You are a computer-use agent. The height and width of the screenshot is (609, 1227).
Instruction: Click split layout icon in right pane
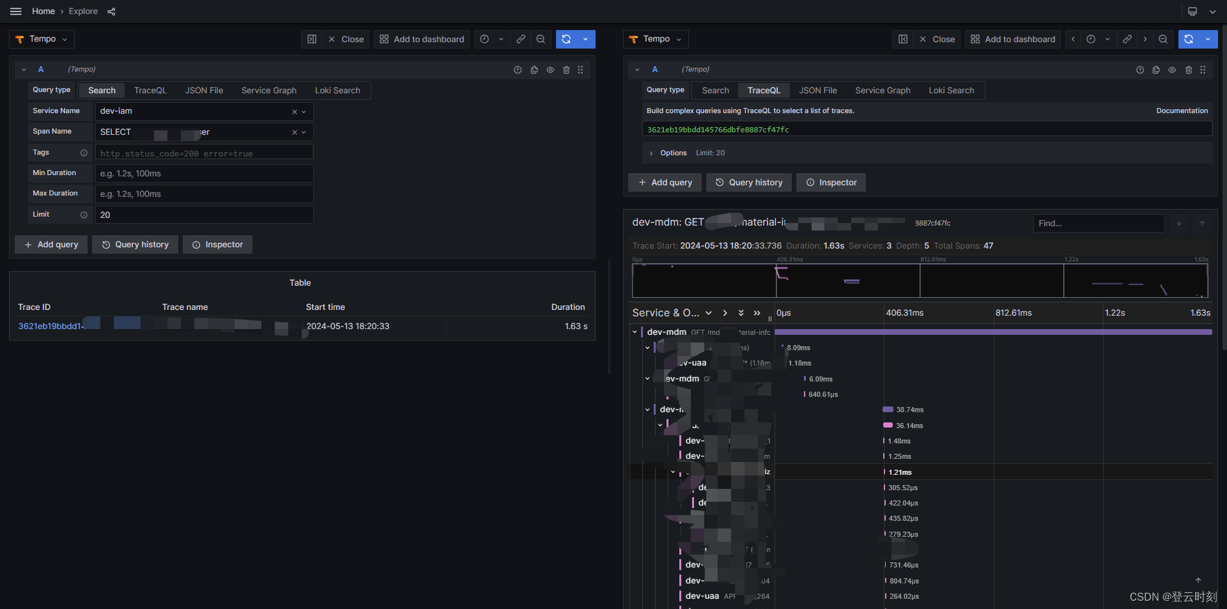click(x=903, y=39)
